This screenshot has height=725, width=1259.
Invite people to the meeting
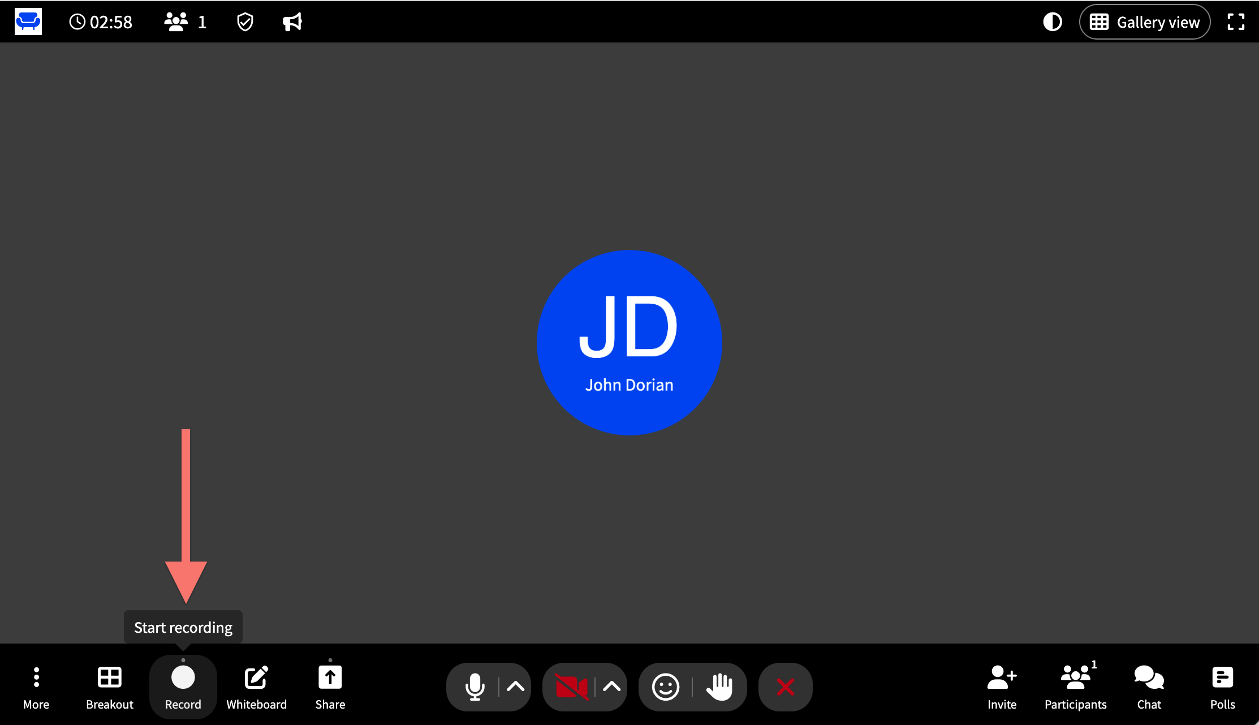click(x=1002, y=687)
